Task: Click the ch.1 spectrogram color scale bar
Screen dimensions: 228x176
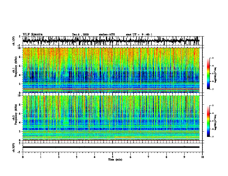Action: (x=208, y=74)
